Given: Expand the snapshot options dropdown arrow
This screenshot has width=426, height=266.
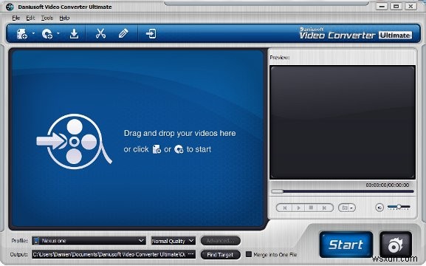Looking at the screenshot, I should point(352,208).
